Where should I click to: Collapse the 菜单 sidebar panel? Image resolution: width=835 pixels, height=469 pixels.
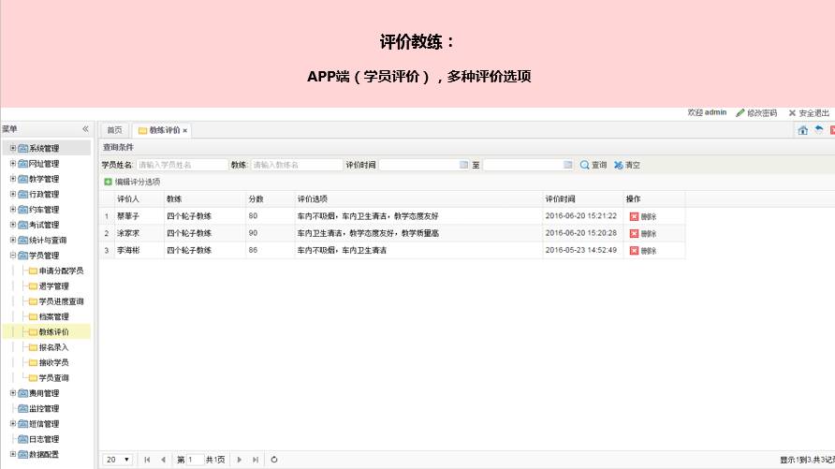coord(85,129)
